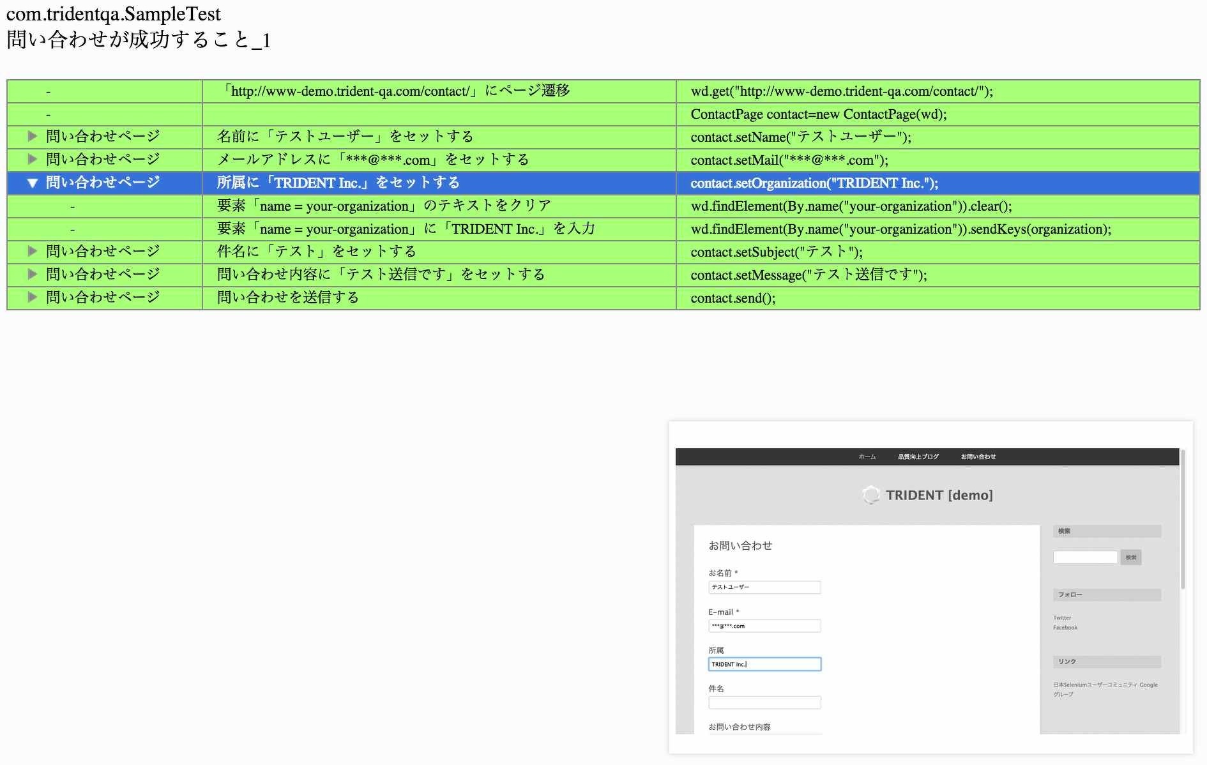Click the Facebook follow link
The height and width of the screenshot is (765, 1207).
[1065, 628]
